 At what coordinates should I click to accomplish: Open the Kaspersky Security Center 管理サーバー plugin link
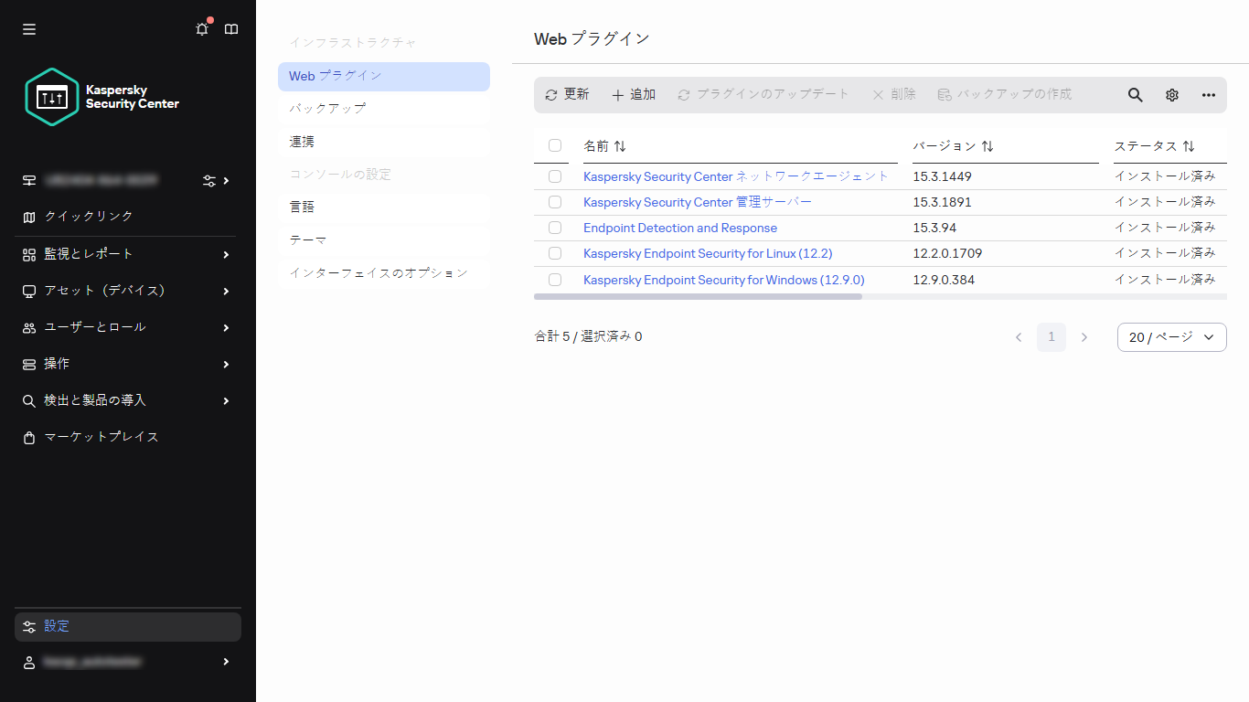pyautogui.click(x=697, y=202)
